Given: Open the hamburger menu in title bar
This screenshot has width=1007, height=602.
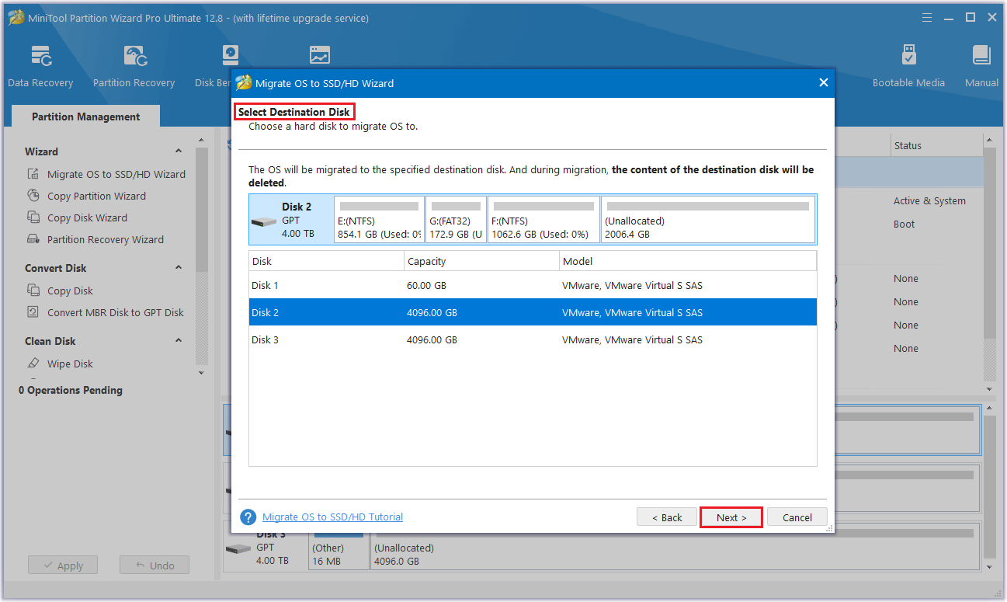Looking at the screenshot, I should [x=926, y=17].
